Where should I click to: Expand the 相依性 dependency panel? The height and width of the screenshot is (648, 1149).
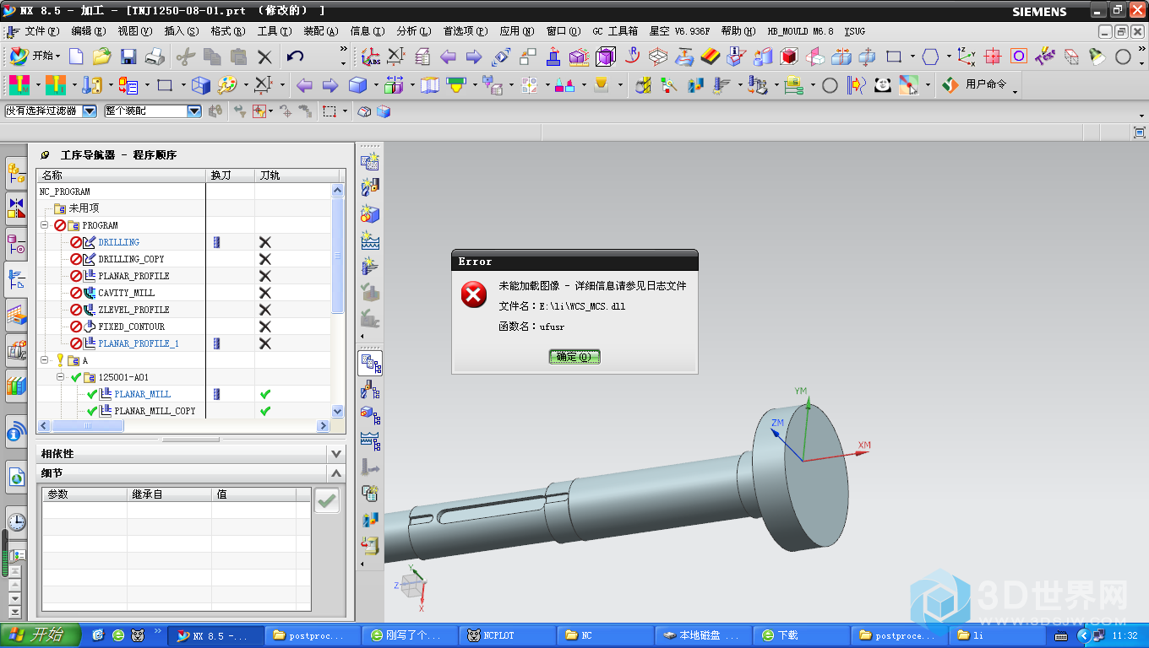pyautogui.click(x=336, y=453)
